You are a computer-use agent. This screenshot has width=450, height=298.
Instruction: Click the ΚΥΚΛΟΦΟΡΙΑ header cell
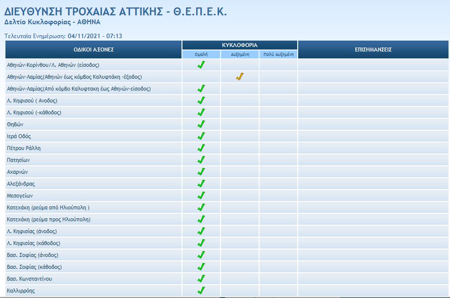click(x=240, y=45)
